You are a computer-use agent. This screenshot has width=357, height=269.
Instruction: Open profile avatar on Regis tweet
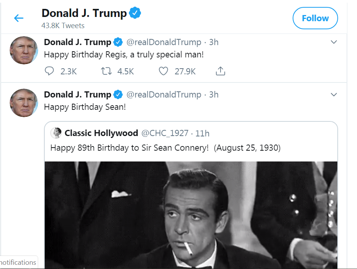tap(24, 50)
